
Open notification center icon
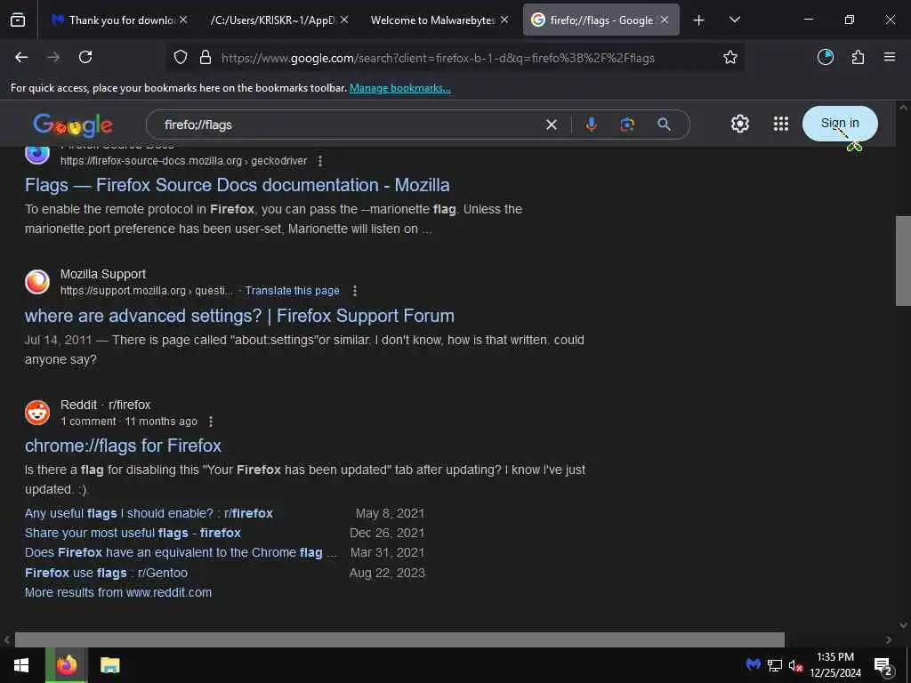(x=883, y=665)
